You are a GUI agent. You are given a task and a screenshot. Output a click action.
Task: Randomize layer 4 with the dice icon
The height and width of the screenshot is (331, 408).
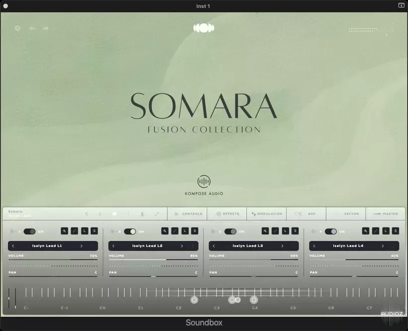click(x=376, y=231)
